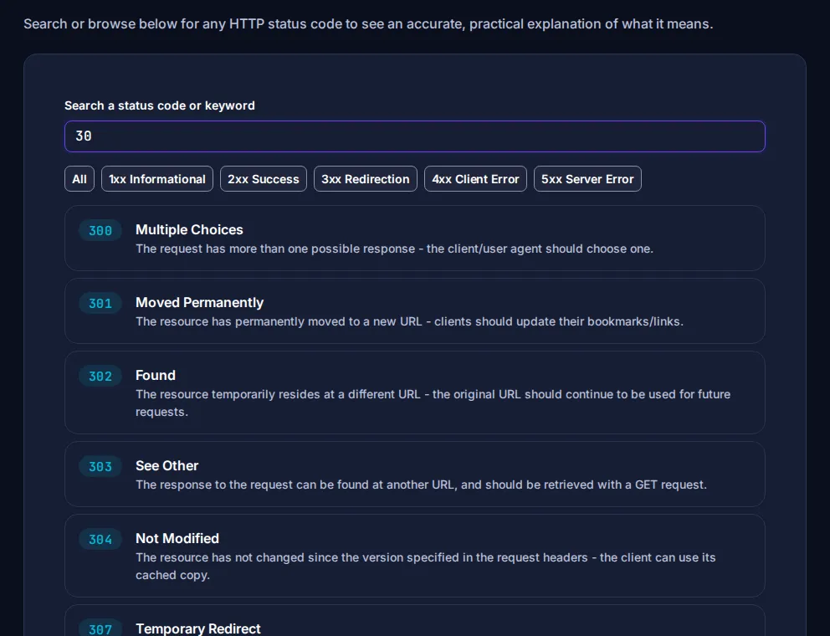Select the Temporary Redirect title
The image size is (830, 636).
[x=198, y=628]
